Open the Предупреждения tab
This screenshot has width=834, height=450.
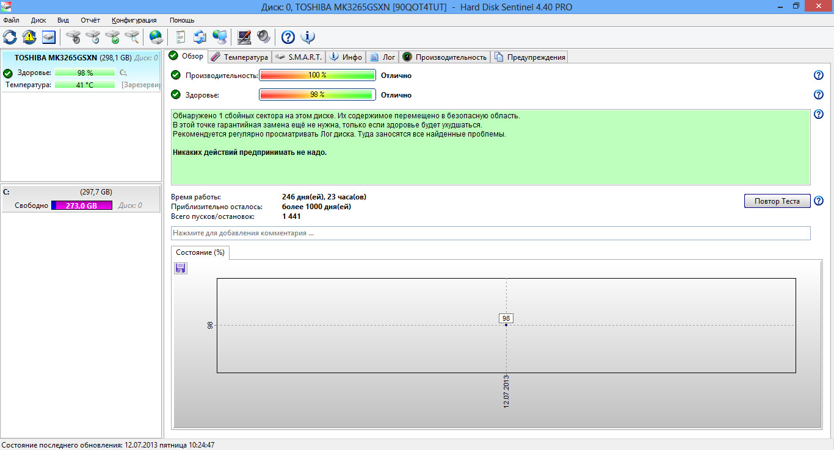530,57
